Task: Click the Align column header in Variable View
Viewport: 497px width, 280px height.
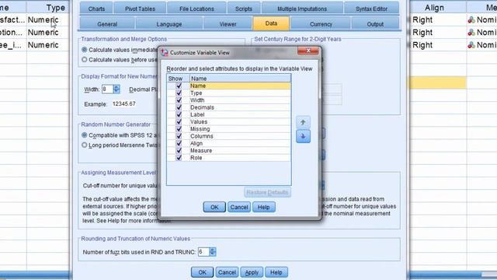Action: [438, 8]
